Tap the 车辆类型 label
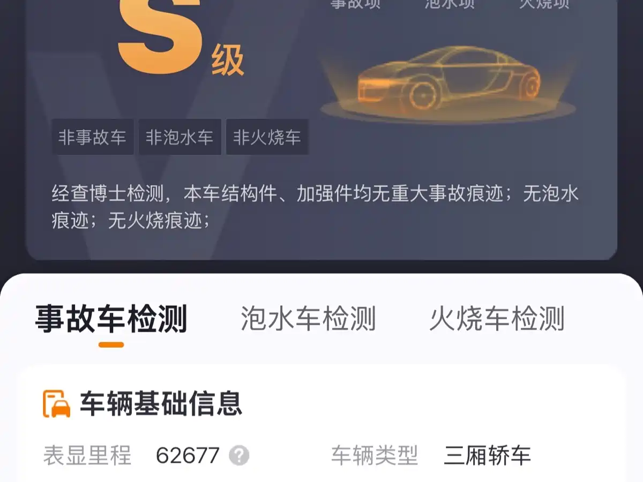The width and height of the screenshot is (643, 482). (375, 456)
